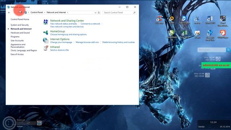Click View network status and tasks
This screenshot has height=130, width=231.
(64, 24)
